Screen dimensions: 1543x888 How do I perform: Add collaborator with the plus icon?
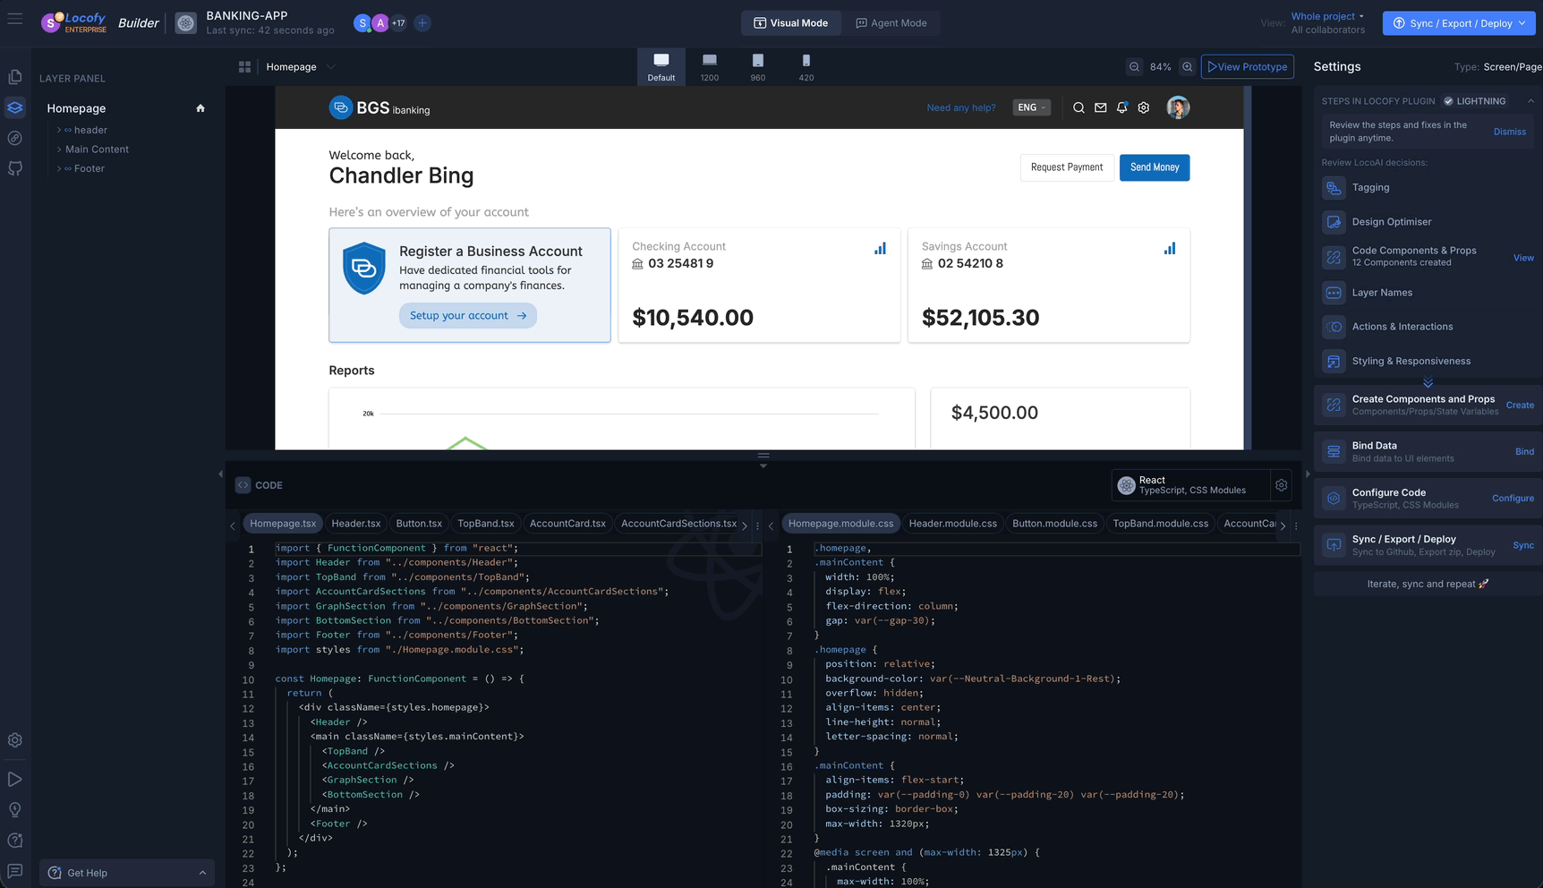pyautogui.click(x=422, y=23)
